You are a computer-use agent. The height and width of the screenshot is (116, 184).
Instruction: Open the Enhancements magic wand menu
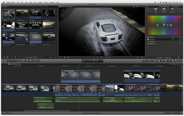pos(145,61)
